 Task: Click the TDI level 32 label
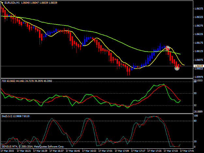195,105
